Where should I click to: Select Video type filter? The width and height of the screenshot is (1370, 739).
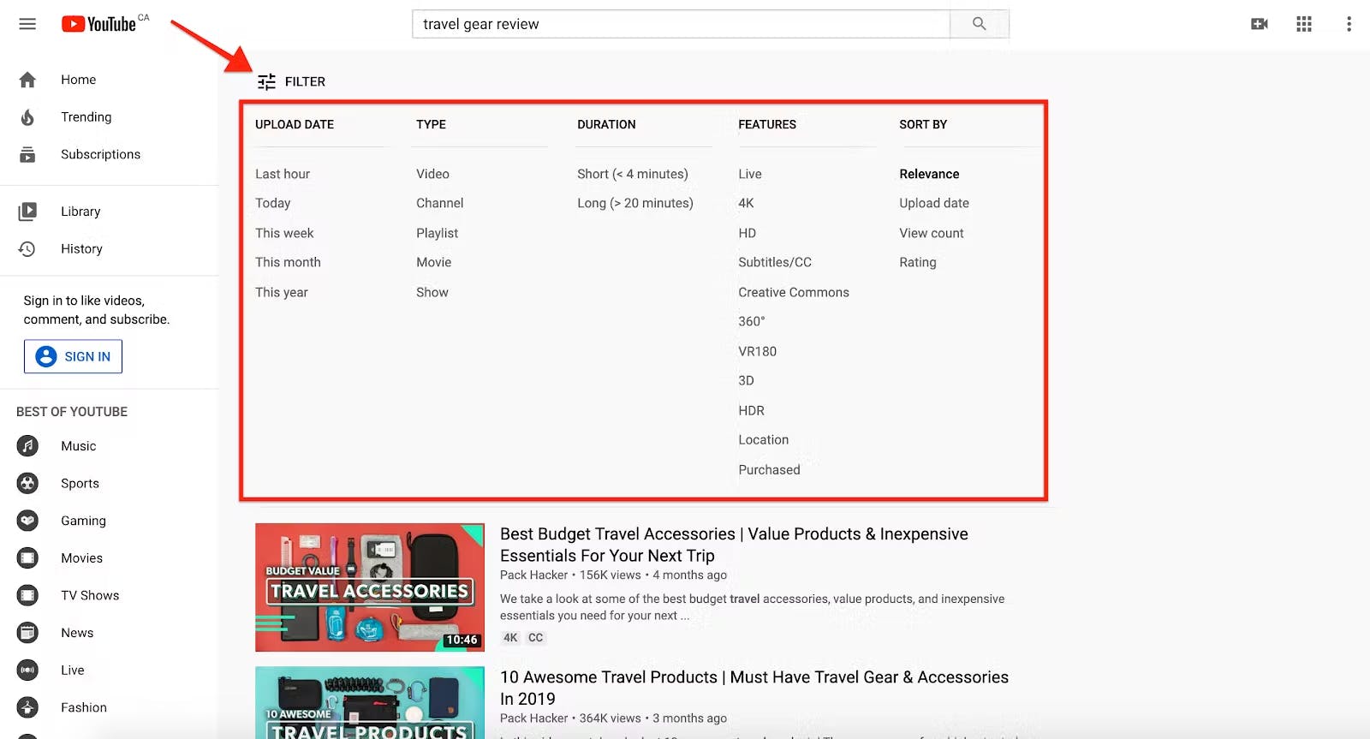click(432, 174)
